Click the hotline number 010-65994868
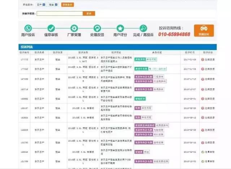Image resolution: width=231 pixels, height=169 pixels. click(x=174, y=34)
